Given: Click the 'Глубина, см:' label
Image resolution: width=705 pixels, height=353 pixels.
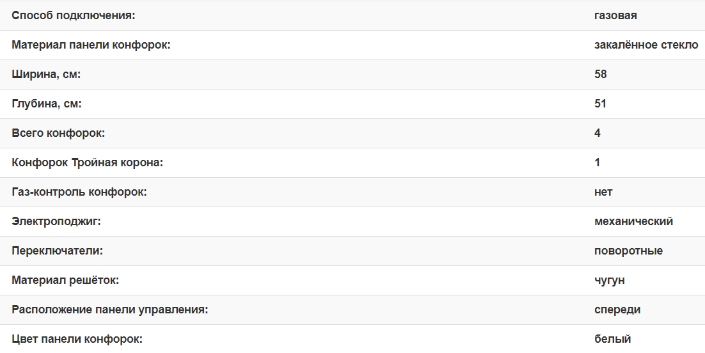Looking at the screenshot, I should click(47, 104).
